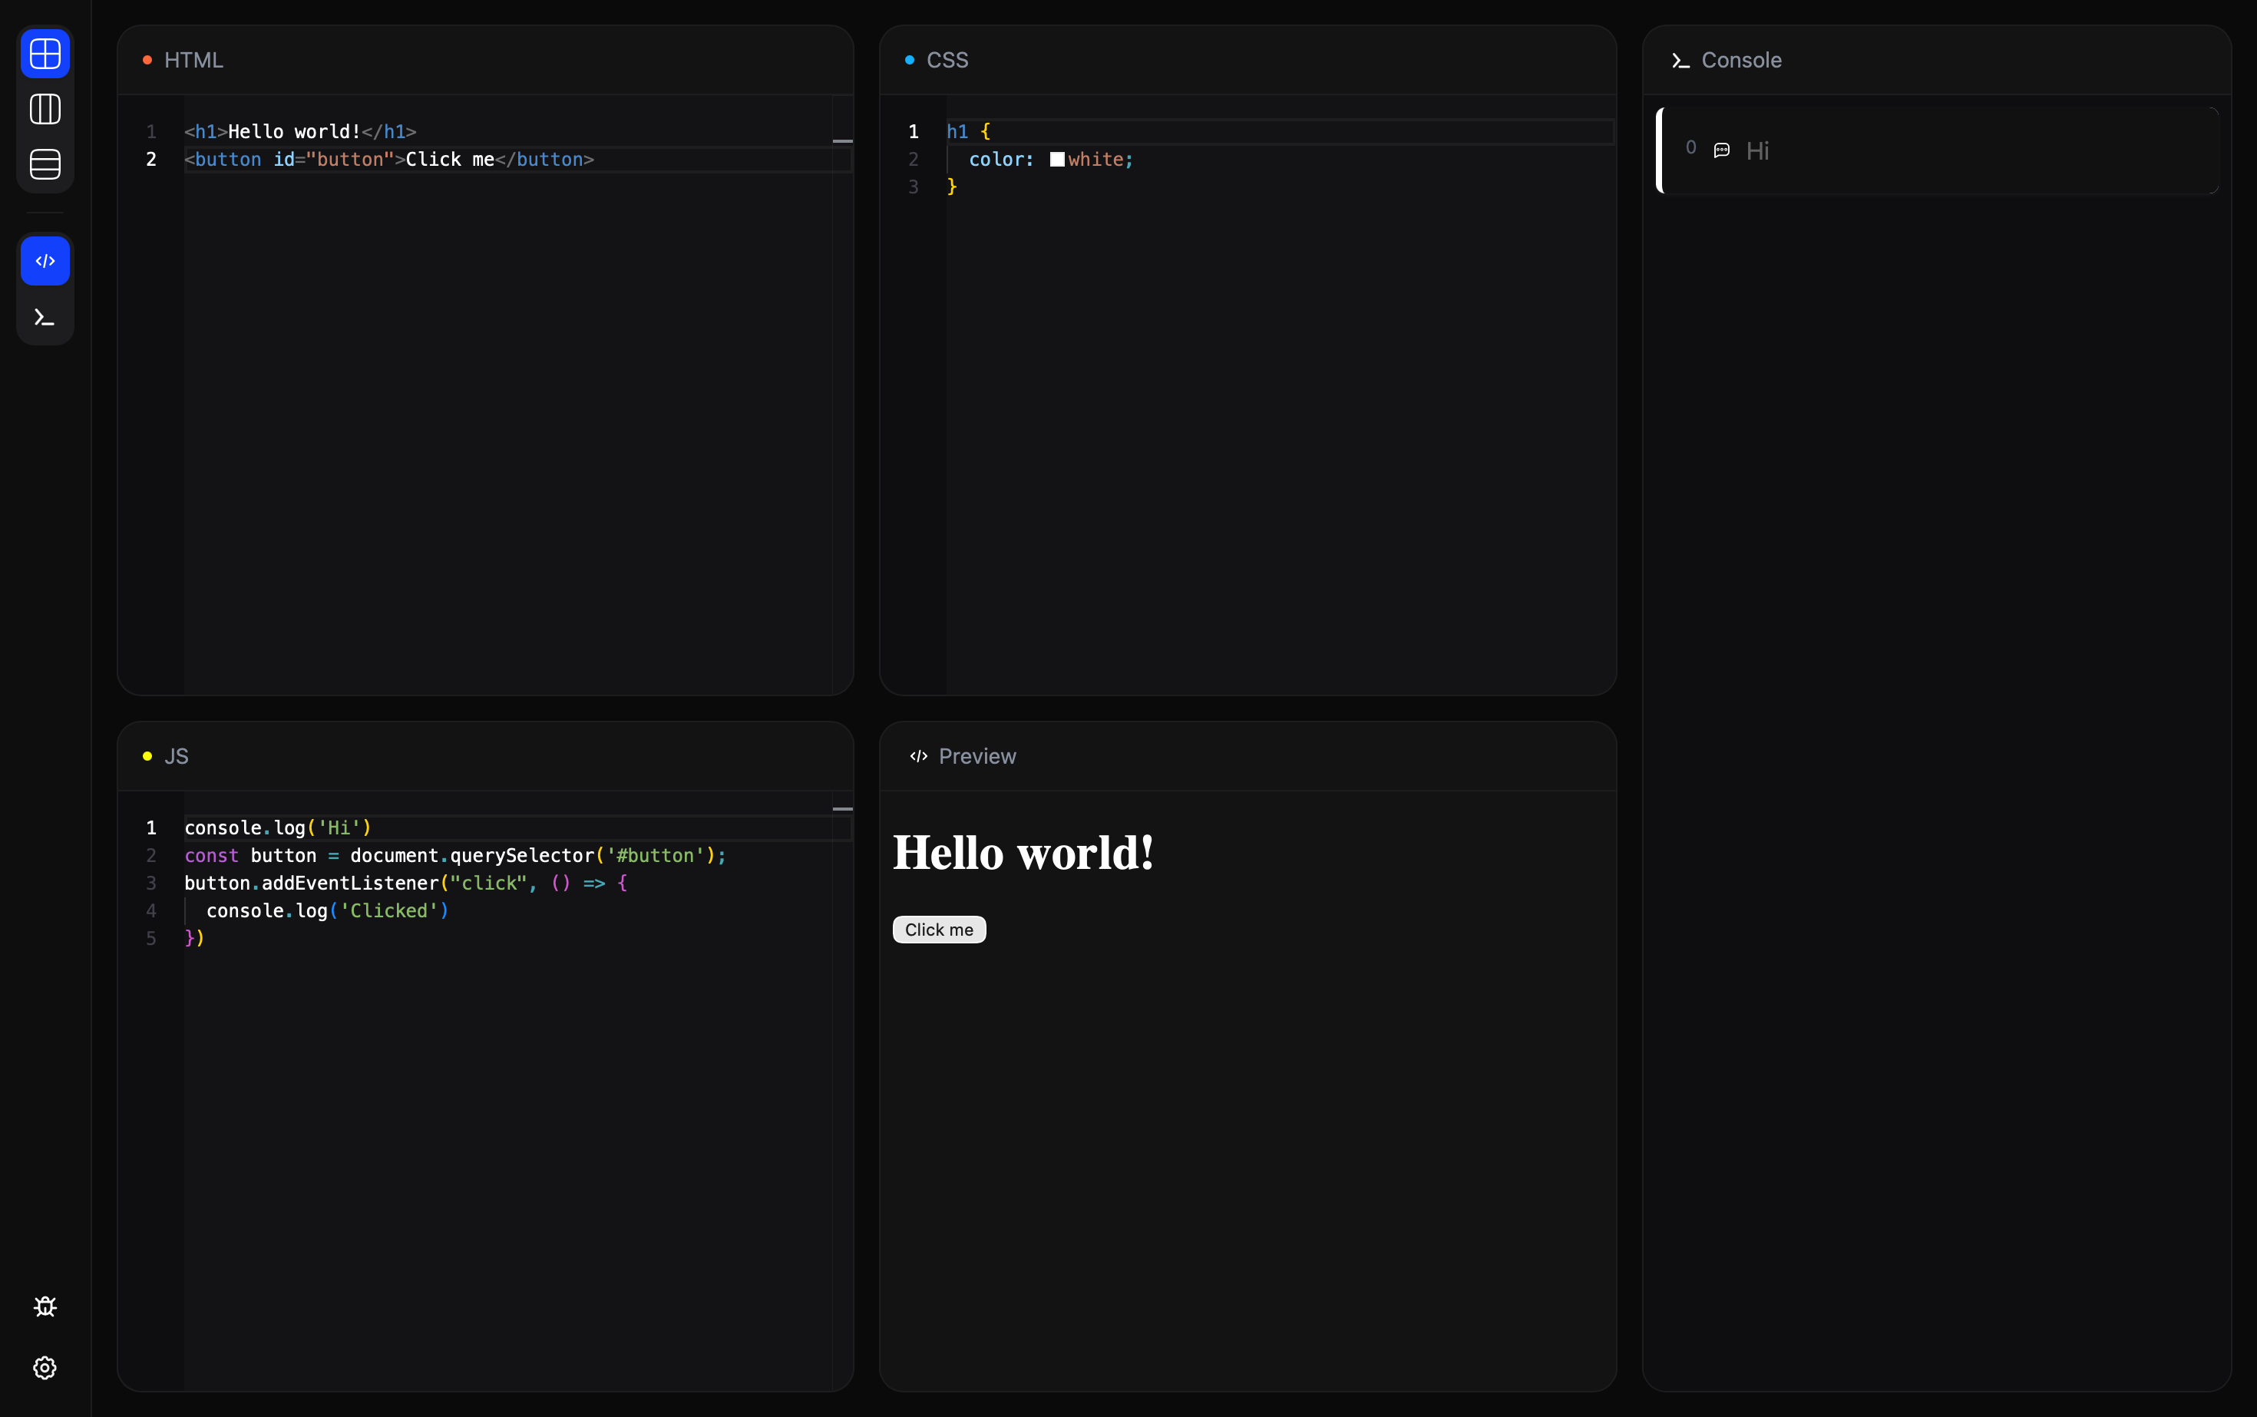The image size is (2257, 1417).
Task: Click the CSS panel header
Action: 947,60
